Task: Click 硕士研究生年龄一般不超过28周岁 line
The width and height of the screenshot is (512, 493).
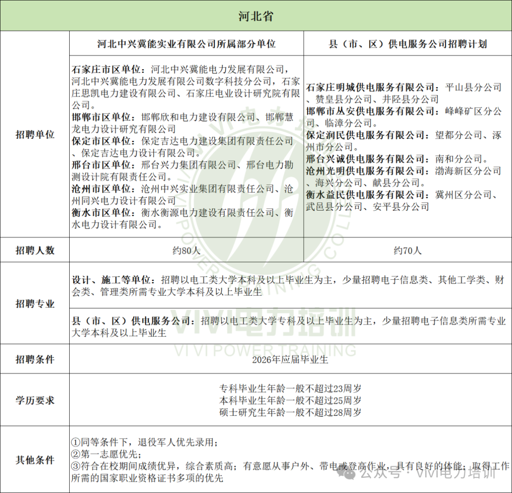Action: tap(290, 412)
